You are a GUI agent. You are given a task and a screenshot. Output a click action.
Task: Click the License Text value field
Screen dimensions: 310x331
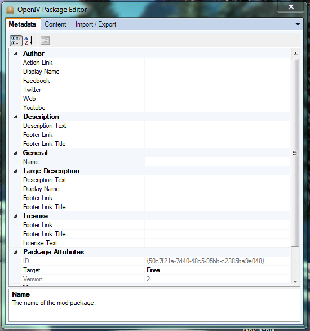click(218, 243)
